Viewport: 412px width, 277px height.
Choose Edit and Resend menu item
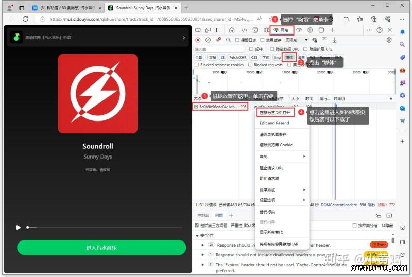coord(274,123)
